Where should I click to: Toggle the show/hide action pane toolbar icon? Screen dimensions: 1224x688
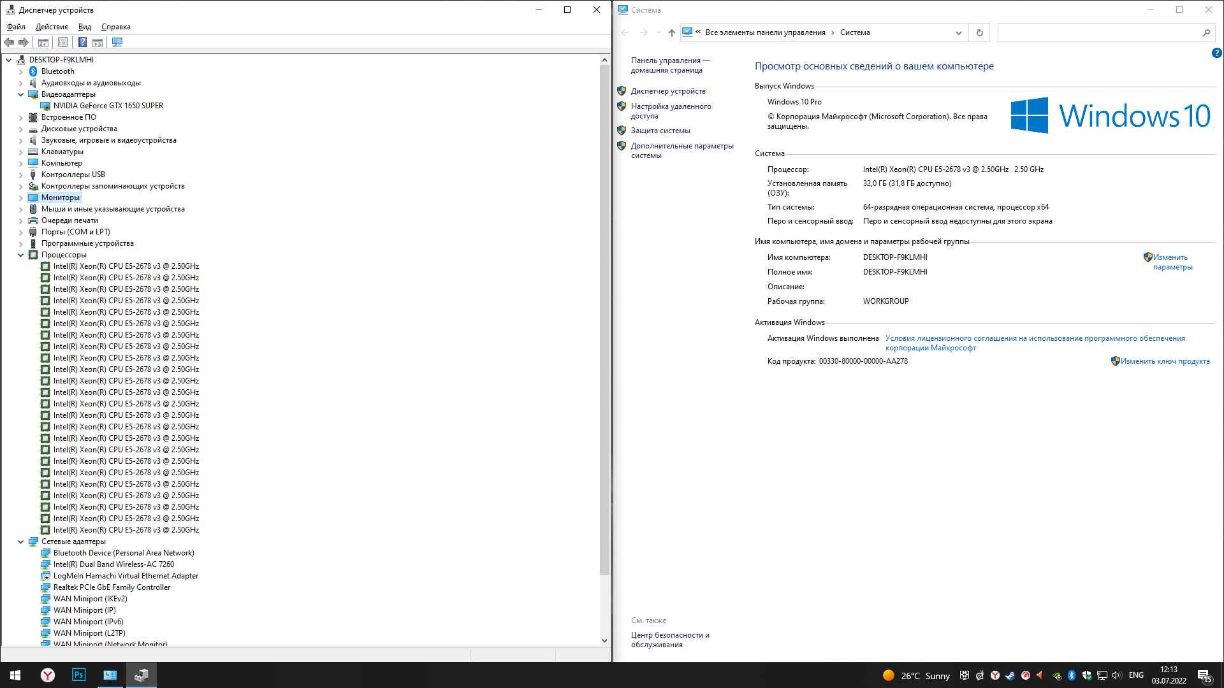(x=98, y=43)
